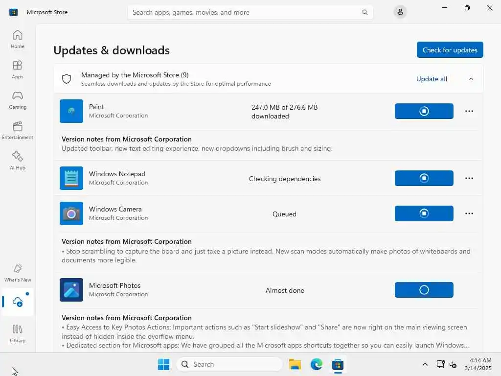Image resolution: width=501 pixels, height=376 pixels.
Task: Stop the queued Windows Camera update
Action: pyautogui.click(x=424, y=213)
